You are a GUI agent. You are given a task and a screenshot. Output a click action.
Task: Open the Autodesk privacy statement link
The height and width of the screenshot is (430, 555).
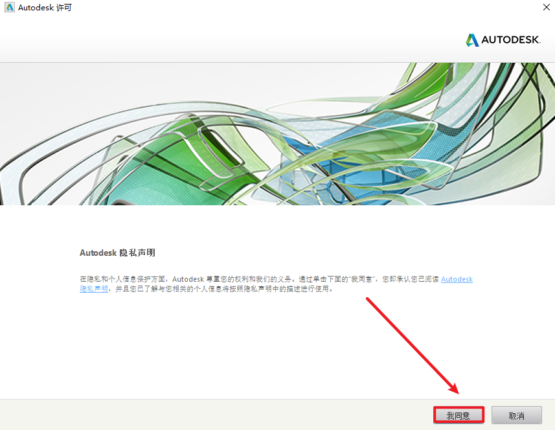(457, 279)
